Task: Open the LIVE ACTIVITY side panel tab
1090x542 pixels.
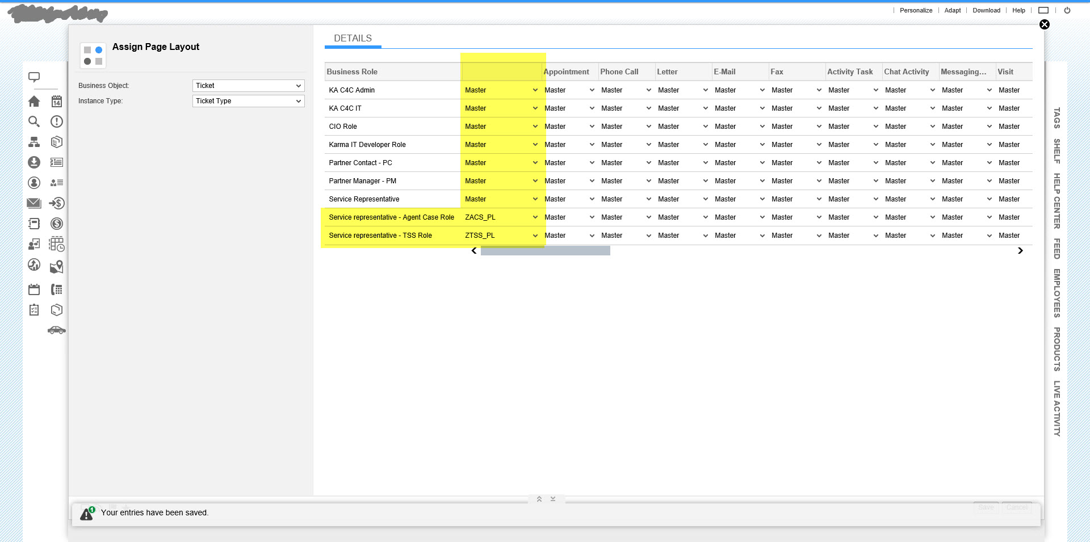Action: tap(1057, 408)
